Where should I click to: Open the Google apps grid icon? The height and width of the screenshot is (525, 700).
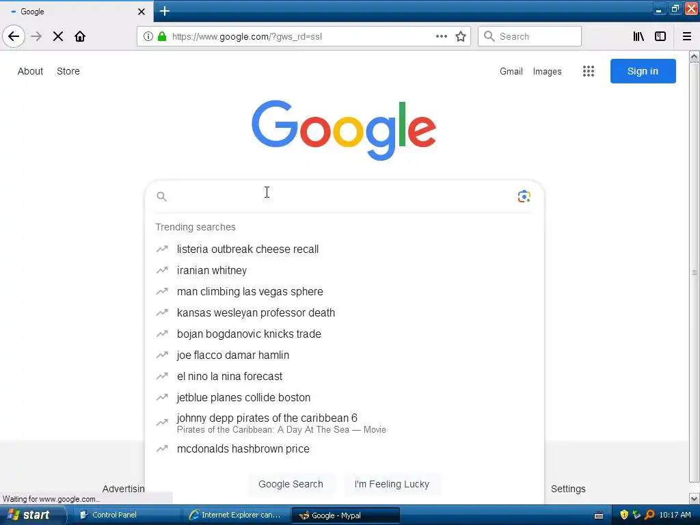pyautogui.click(x=589, y=71)
